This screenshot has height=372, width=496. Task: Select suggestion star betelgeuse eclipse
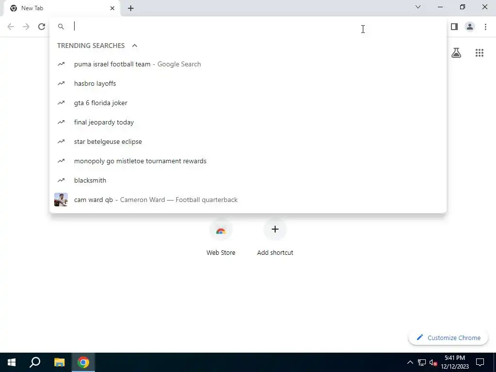pos(248,141)
